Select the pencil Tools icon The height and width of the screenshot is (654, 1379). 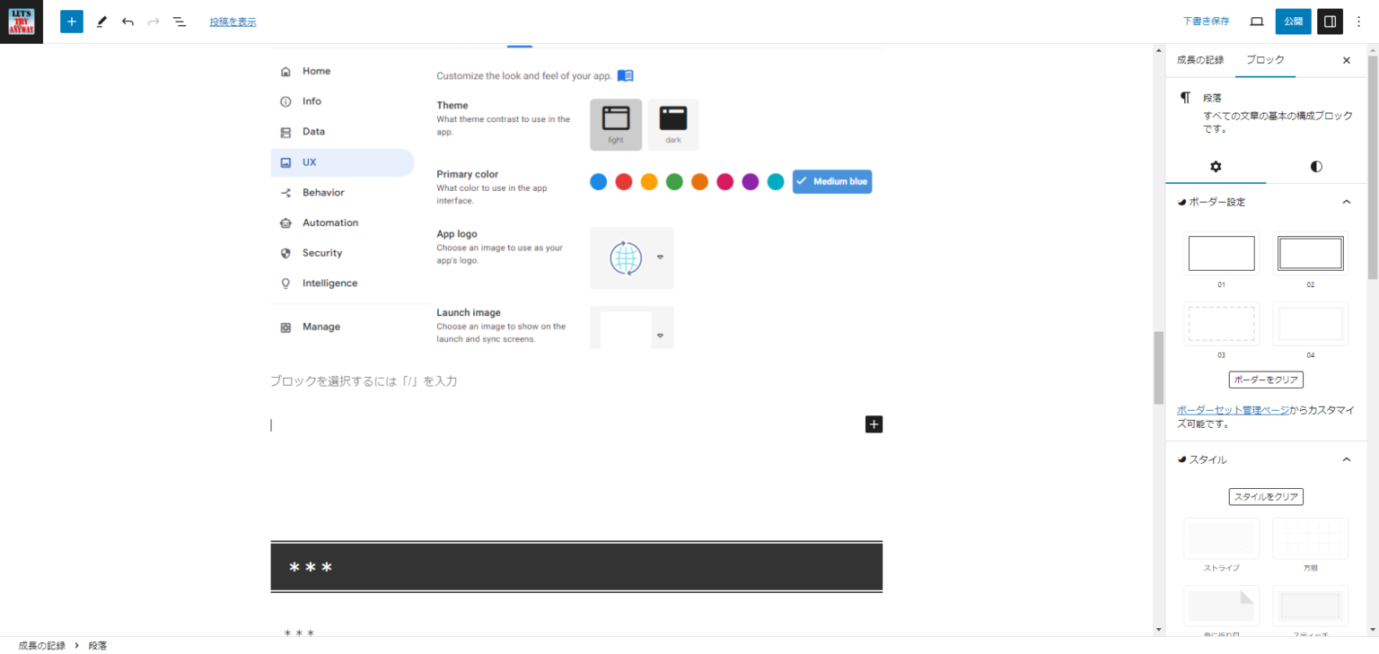(101, 22)
